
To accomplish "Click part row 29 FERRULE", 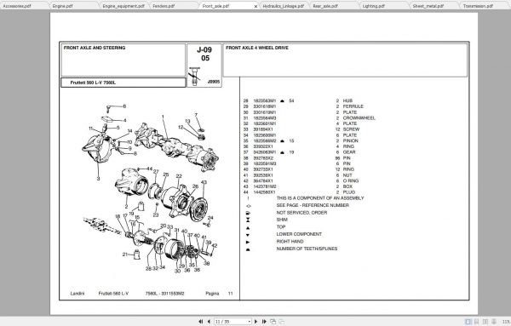I will coord(303,106).
